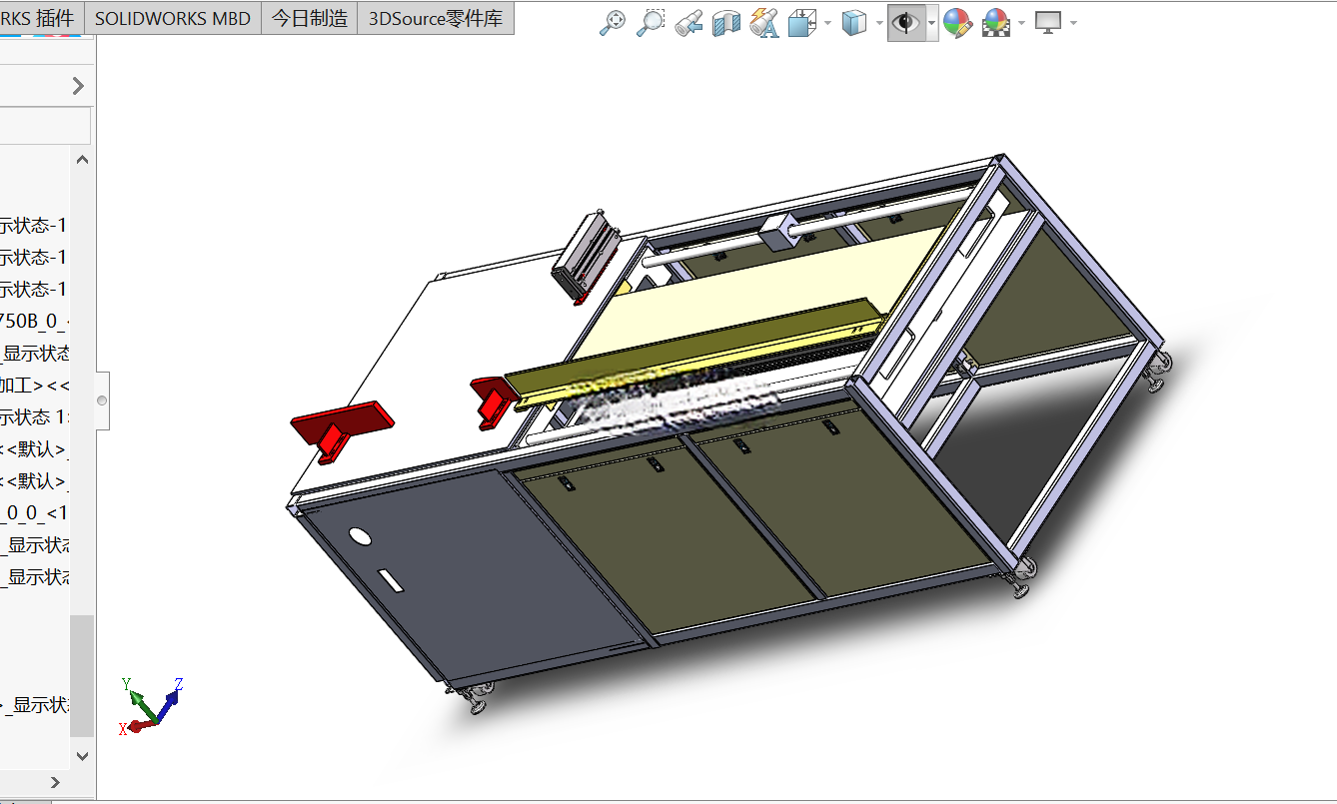The image size is (1337, 804).
Task: Click the View Settings monitor icon
Action: pyautogui.click(x=1048, y=23)
